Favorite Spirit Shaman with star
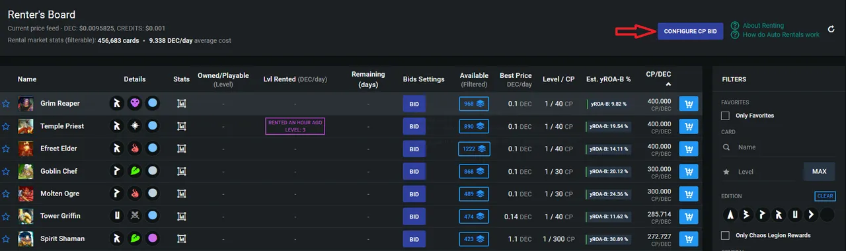 click(6, 238)
